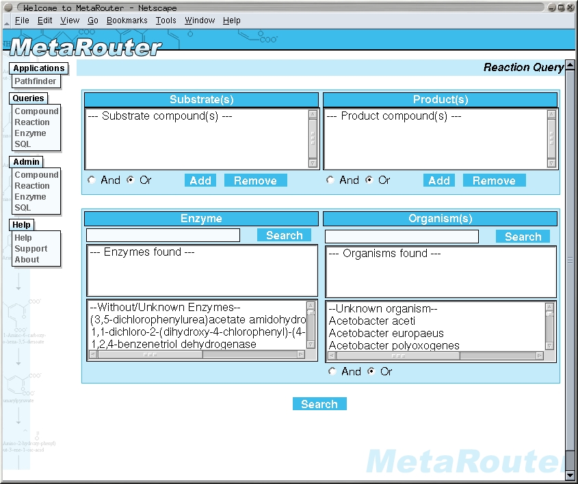Open the About link in the sidebar
This screenshot has width=578, height=484.
pyautogui.click(x=27, y=260)
